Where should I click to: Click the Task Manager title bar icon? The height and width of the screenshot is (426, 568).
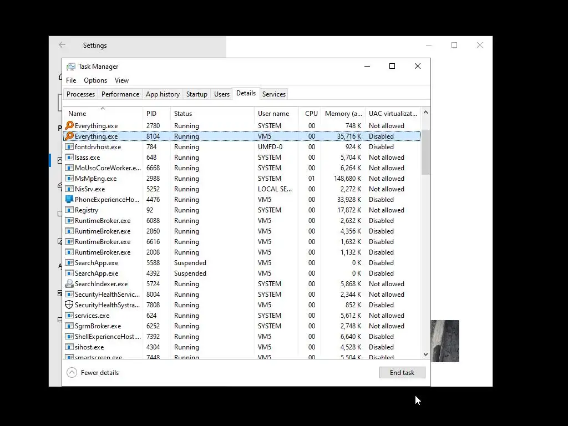click(71, 67)
